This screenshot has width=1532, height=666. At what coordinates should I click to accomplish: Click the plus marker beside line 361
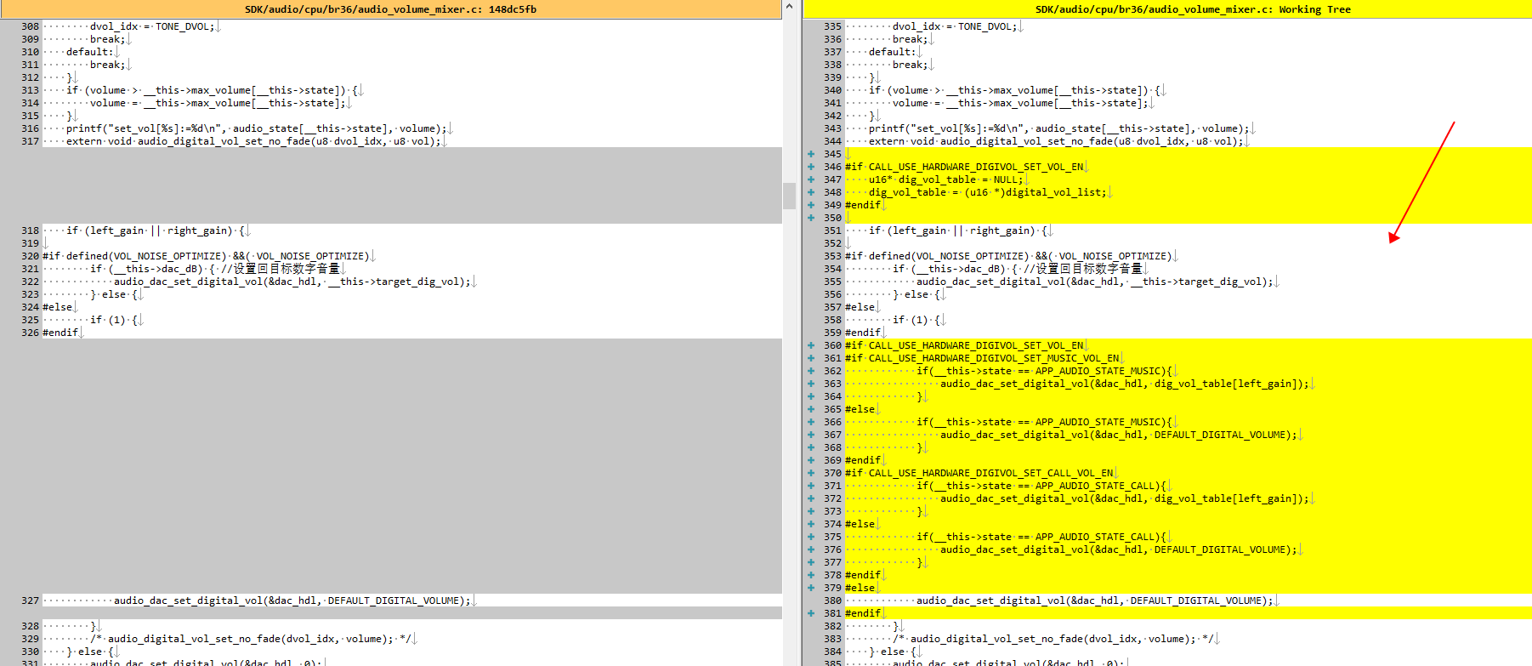point(811,358)
